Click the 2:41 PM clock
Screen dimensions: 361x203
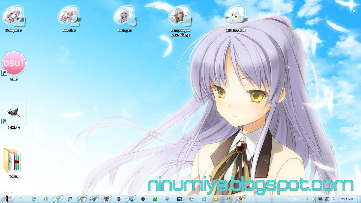click(x=347, y=199)
